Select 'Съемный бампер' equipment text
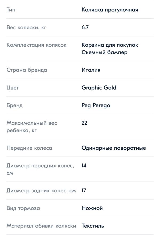 [105, 52]
